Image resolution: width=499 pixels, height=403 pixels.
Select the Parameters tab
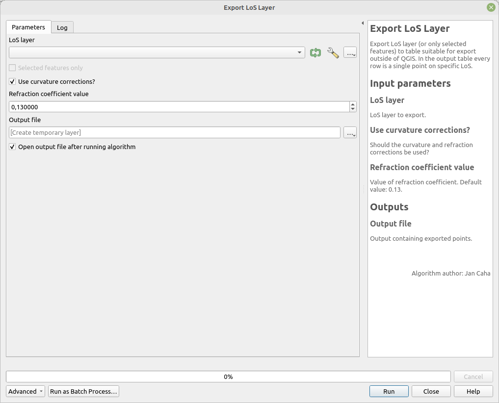(28, 27)
